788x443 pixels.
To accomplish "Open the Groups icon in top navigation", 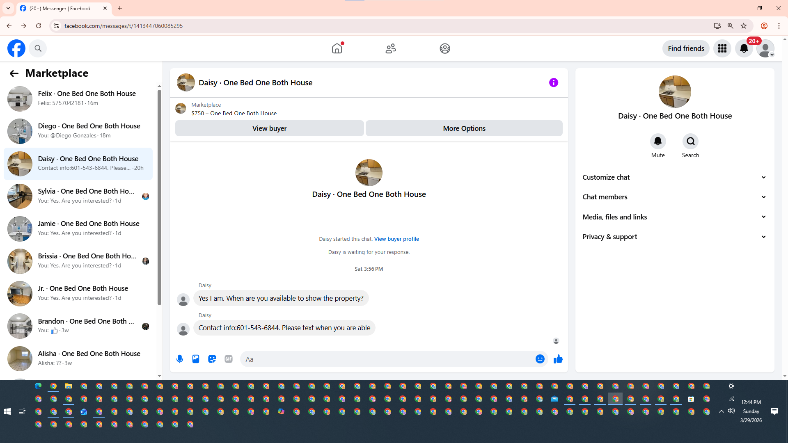I will click(x=445, y=48).
